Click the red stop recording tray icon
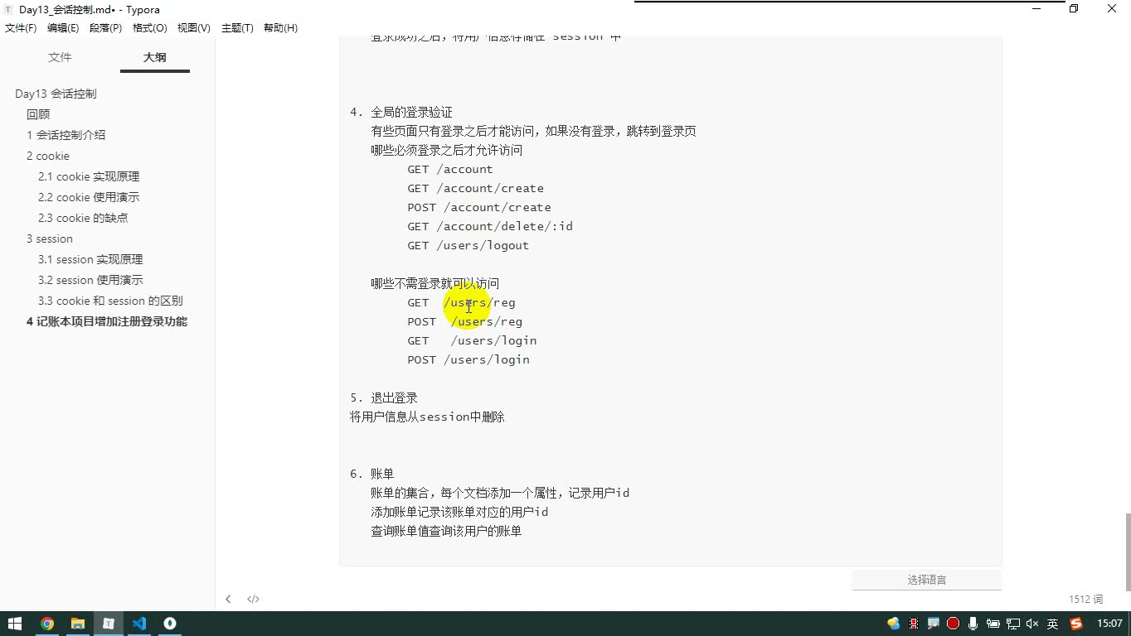 coord(953,624)
